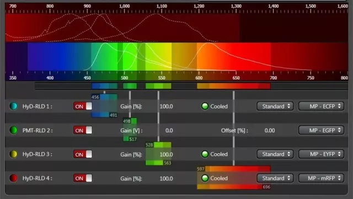Open the MP - EGFP dye dropdown
The width and height of the screenshot is (353, 199).
click(x=321, y=130)
